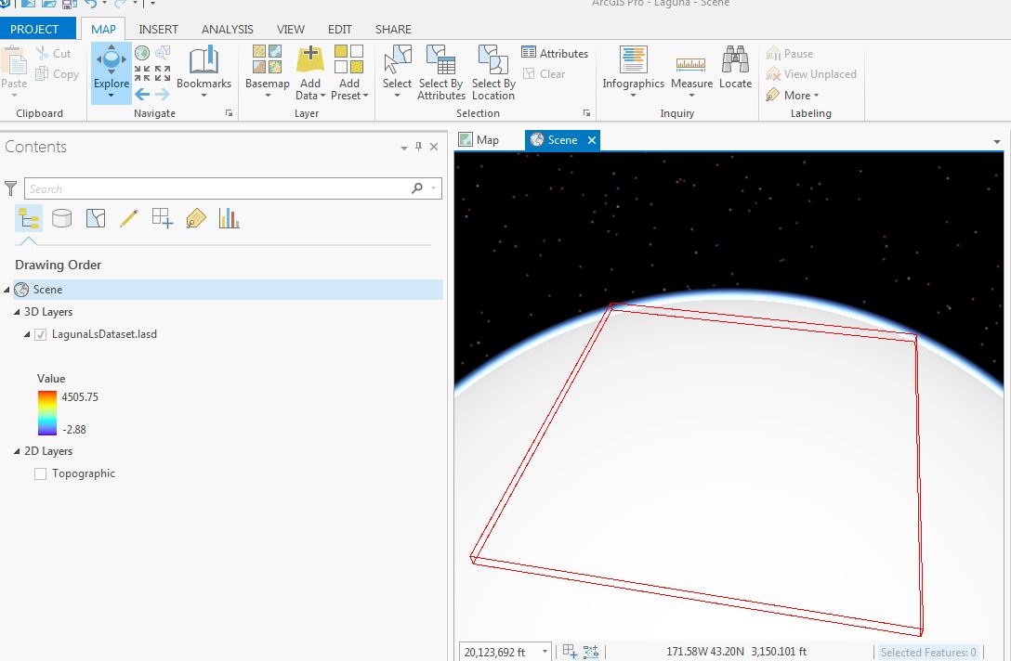Switch to the ANALYSIS ribbon tab

tap(228, 29)
